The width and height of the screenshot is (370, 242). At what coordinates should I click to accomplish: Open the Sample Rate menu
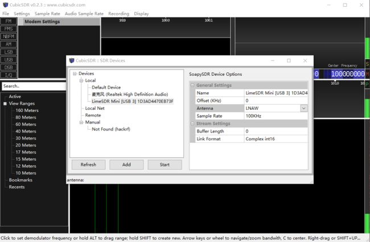(x=47, y=14)
